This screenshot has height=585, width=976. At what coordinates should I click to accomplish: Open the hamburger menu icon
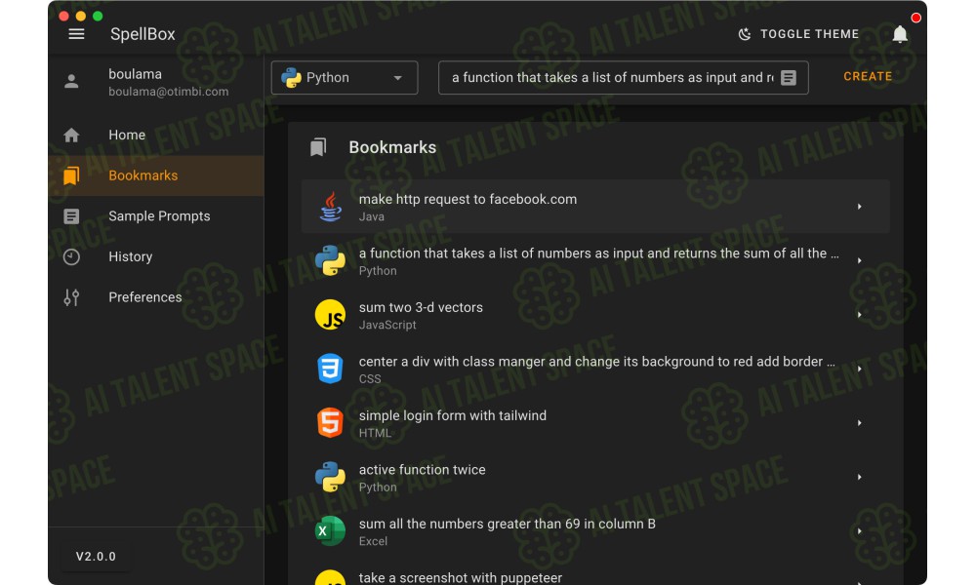click(x=76, y=34)
